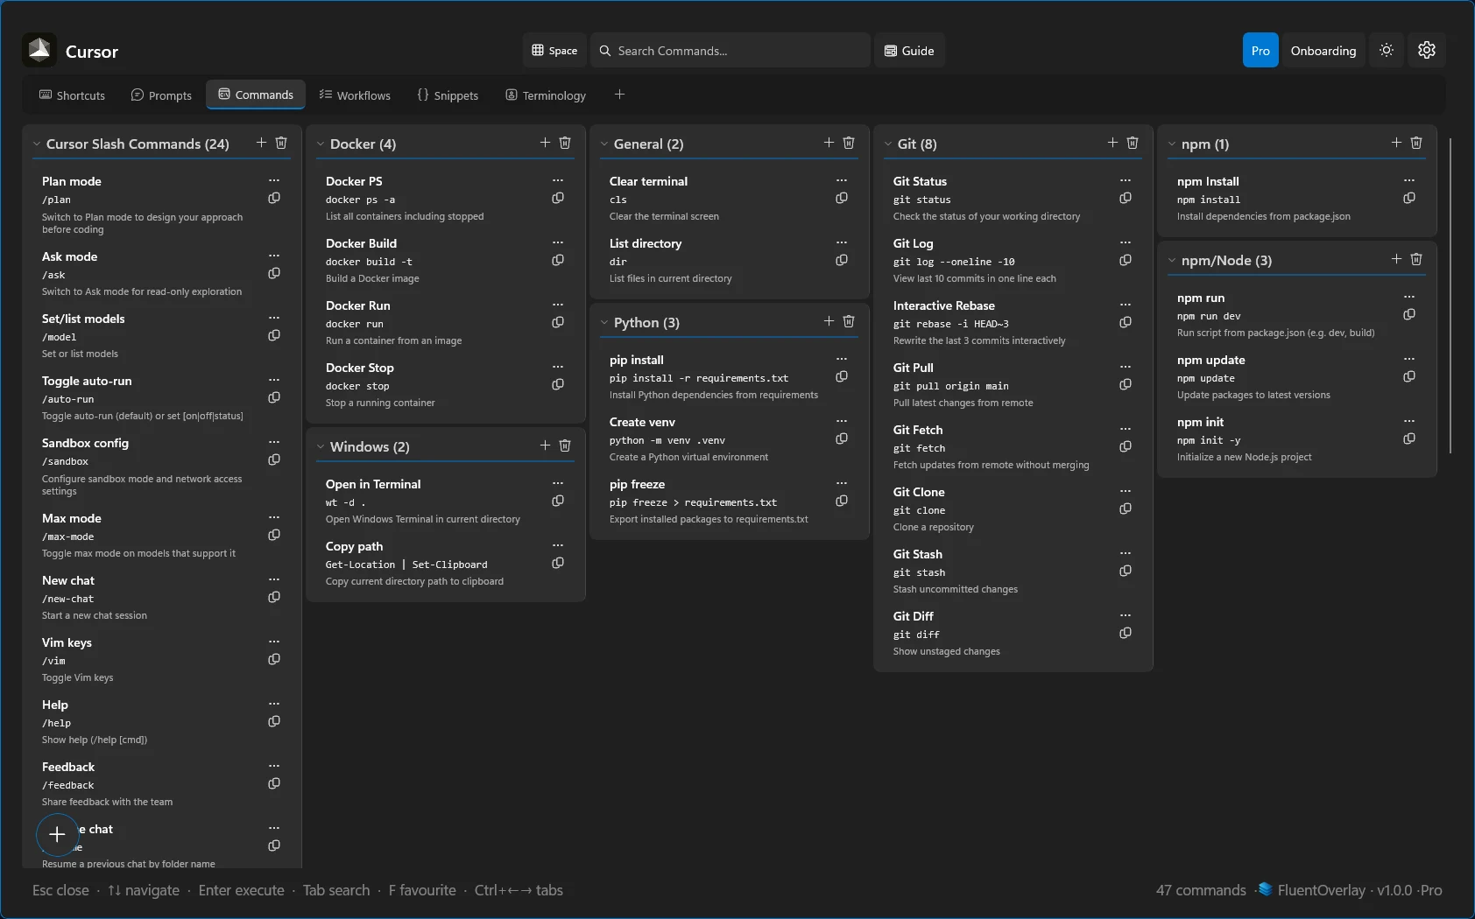Delete the Docker category via trash icon
Screen dimensions: 1475x919
(565, 142)
